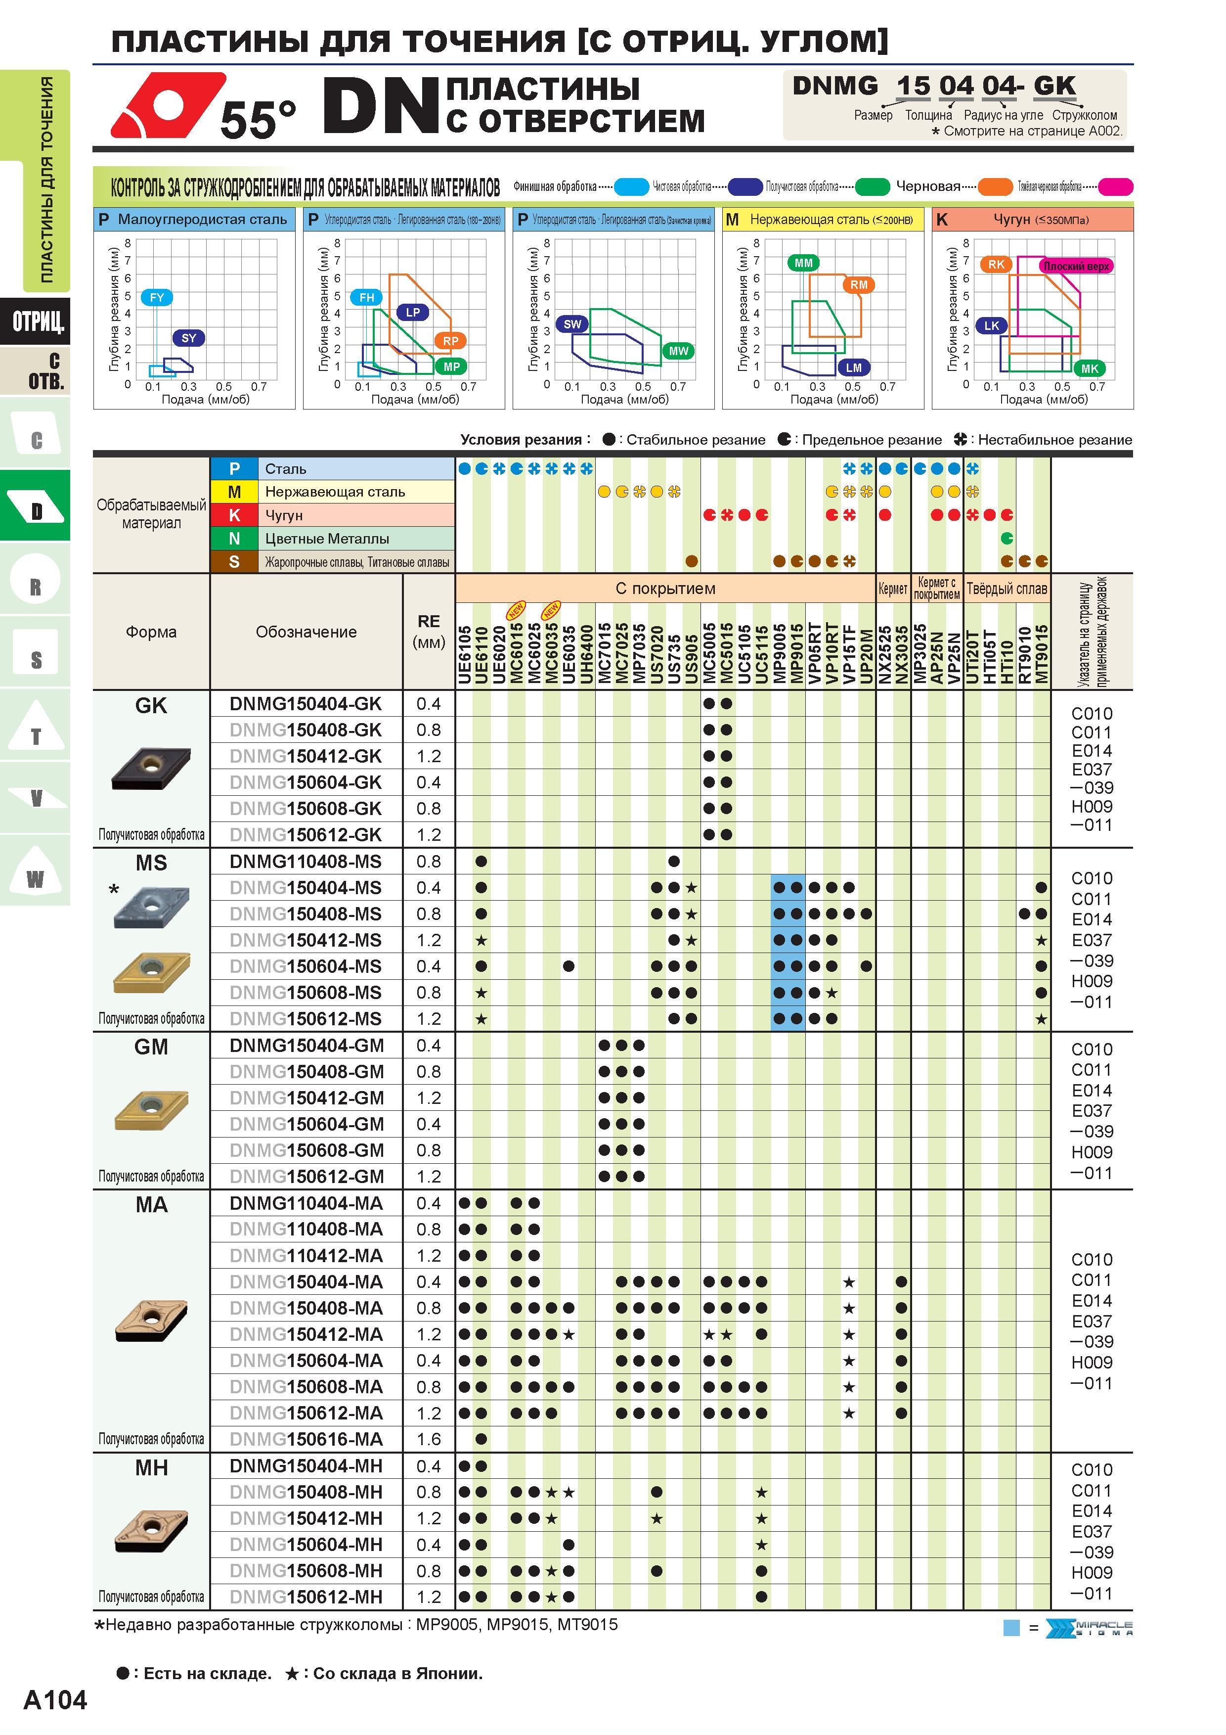Select the LP chipbreaker badge
Image resolution: width=1226 pixels, height=1735 pixels.
(412, 312)
